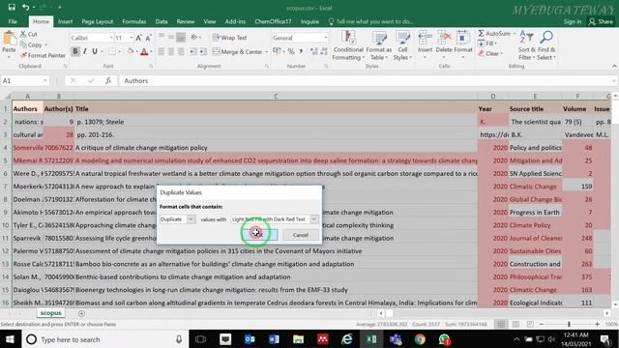Select the scopus sheet tab
The width and height of the screenshot is (619, 348).
(51, 313)
